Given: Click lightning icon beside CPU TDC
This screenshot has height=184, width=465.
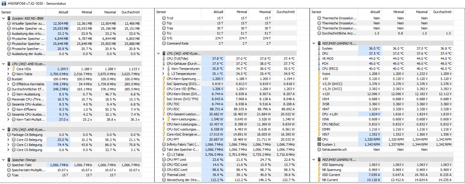Looking at the screenshot, I should (164, 104).
